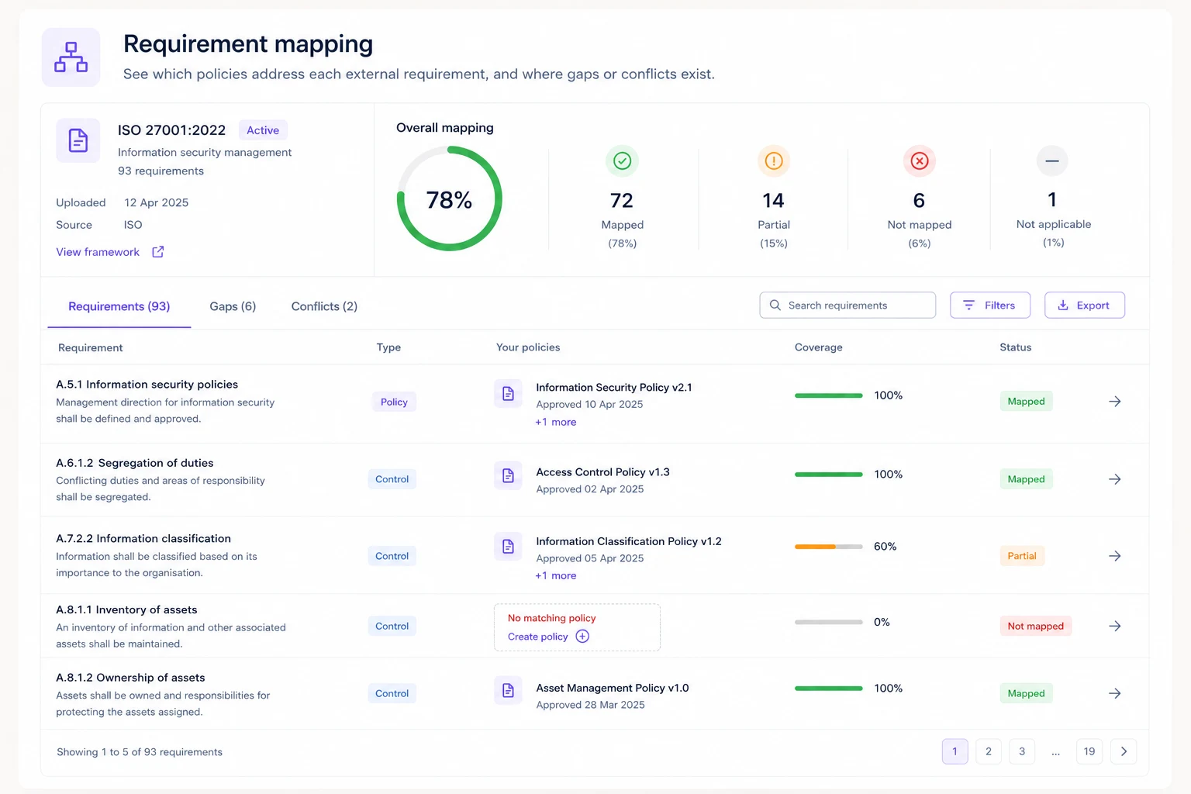Click the Information Security Policy v2.1 document icon
This screenshot has height=794, width=1191.
508,393
